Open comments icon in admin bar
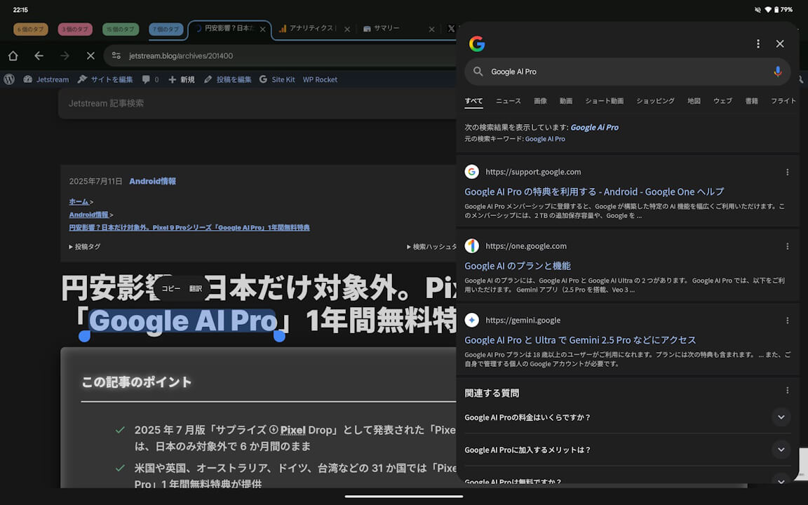The image size is (808, 505). [150, 79]
